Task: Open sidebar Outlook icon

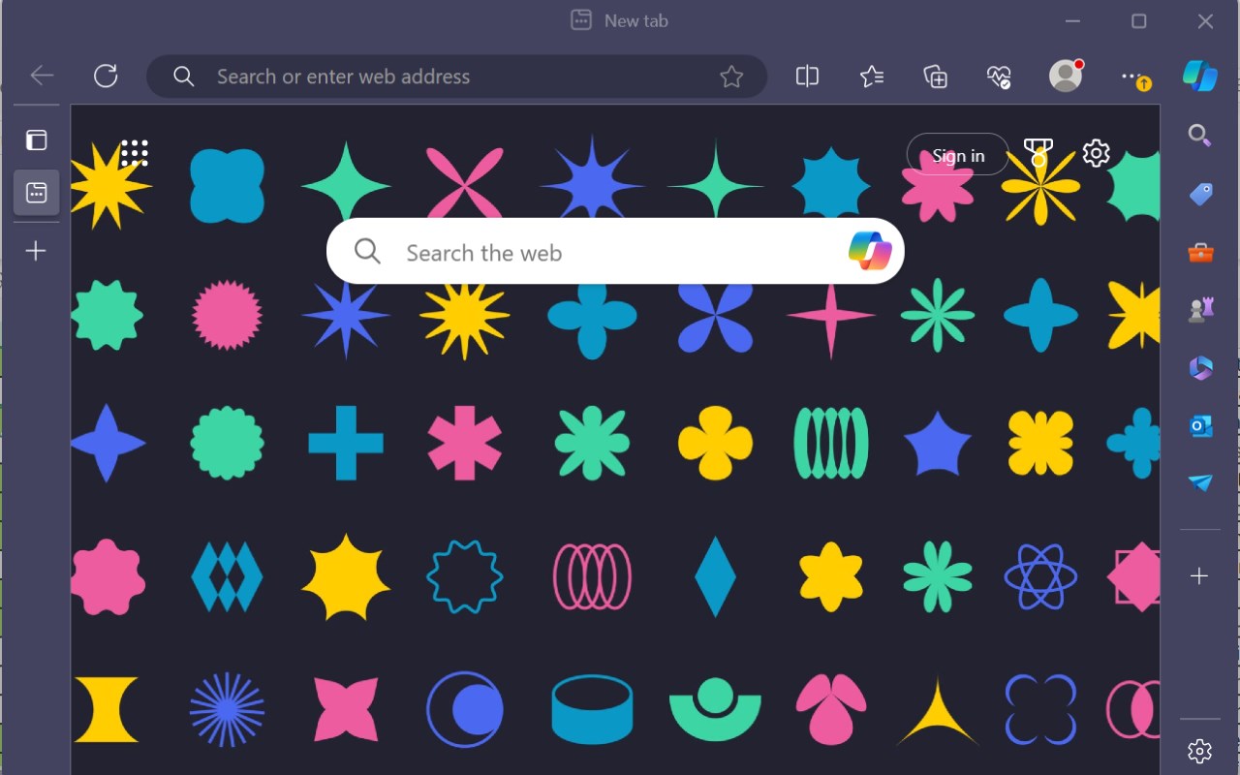Action: tap(1200, 425)
